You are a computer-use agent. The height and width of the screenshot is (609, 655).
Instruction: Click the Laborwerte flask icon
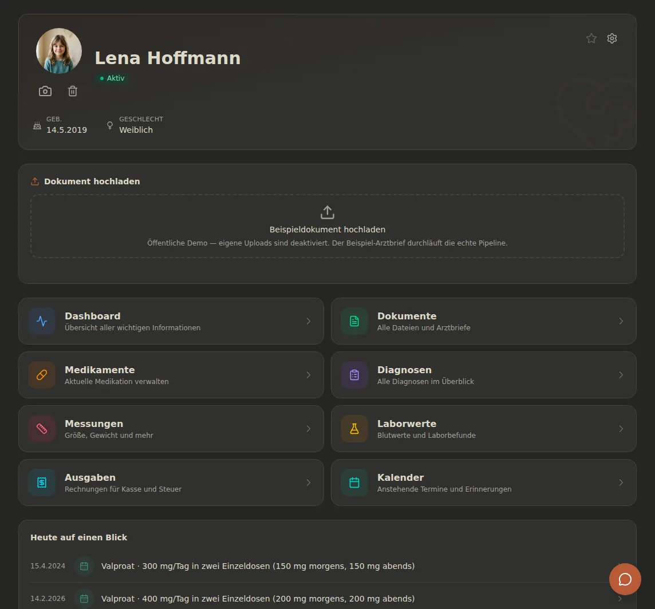coord(354,429)
